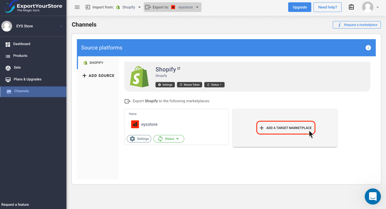386x209 pixels.
Task: Click the red Depop logo beside eysstore
Action: (135, 124)
